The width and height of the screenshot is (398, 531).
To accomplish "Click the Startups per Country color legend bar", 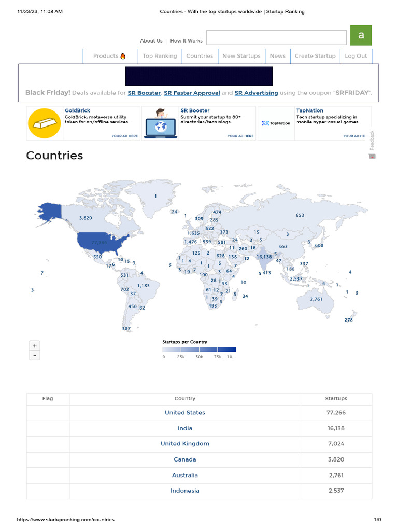I will pyautogui.click(x=199, y=350).
